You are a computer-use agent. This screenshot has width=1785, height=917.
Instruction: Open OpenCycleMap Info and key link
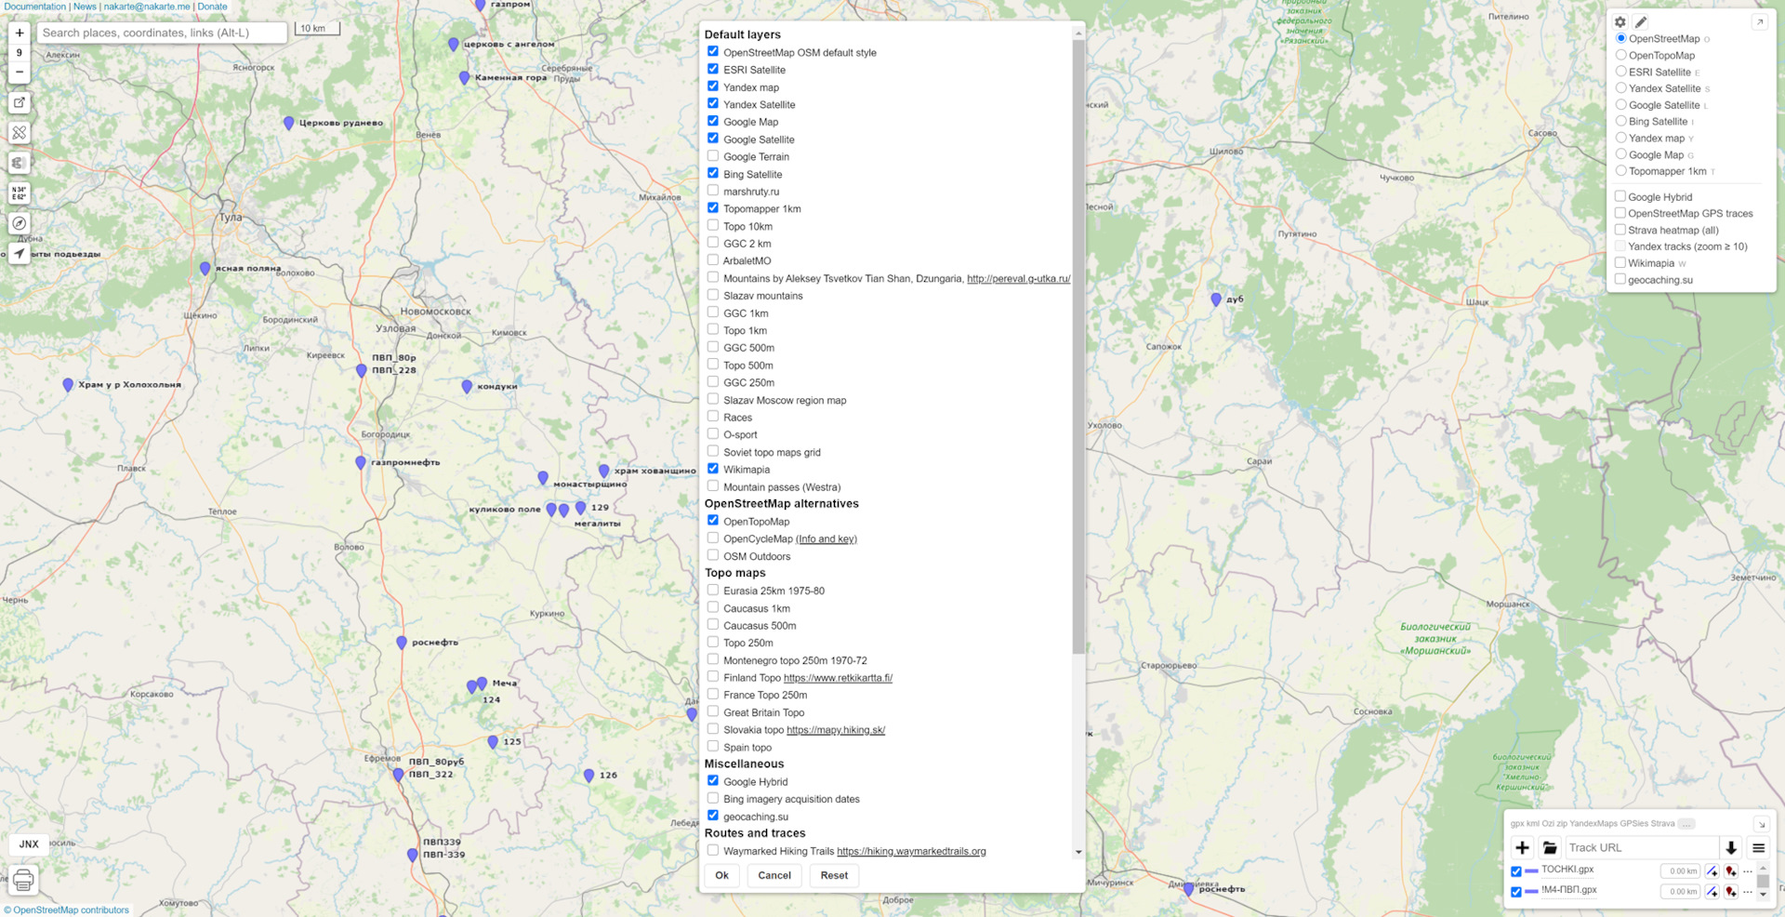pos(826,538)
